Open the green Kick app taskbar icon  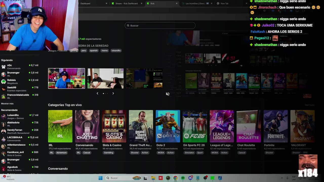[x=212, y=178]
